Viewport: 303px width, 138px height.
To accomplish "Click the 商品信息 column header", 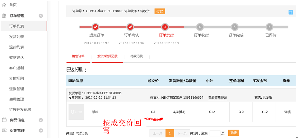I will pos(76,81).
